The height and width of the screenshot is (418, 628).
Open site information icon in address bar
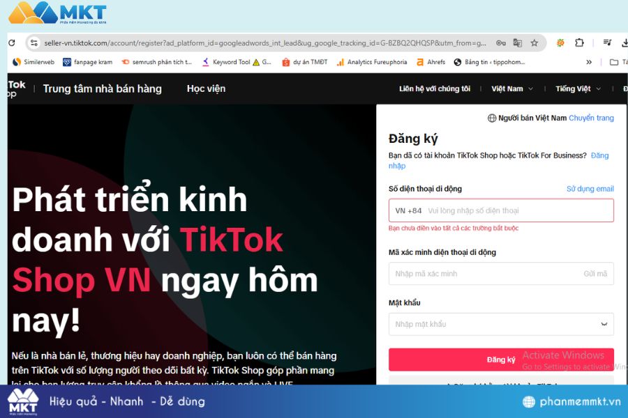[x=34, y=42]
